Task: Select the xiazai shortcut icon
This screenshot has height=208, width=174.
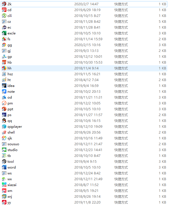Action: coord(4,185)
